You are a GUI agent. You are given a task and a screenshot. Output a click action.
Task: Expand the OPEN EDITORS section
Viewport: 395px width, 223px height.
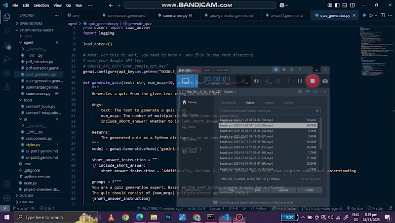(32, 23)
